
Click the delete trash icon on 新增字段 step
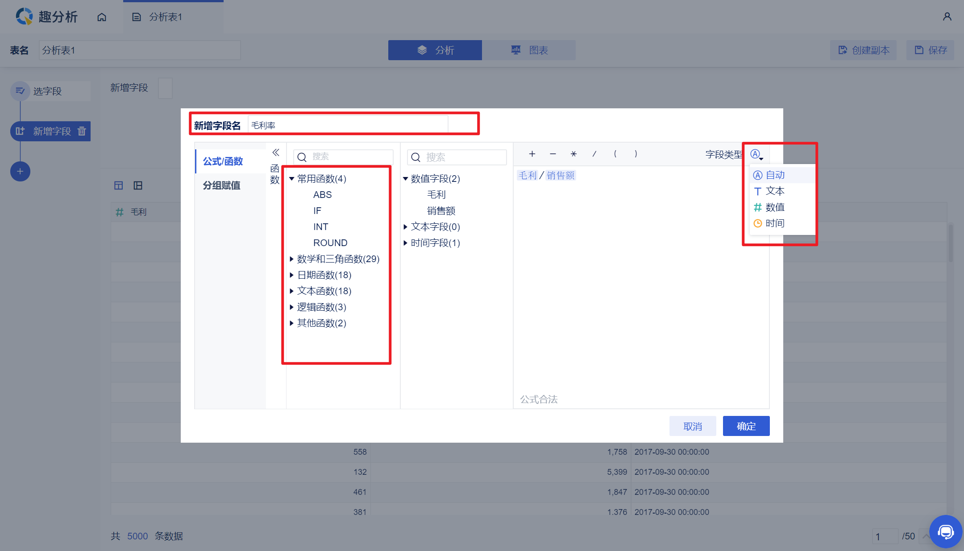point(82,131)
